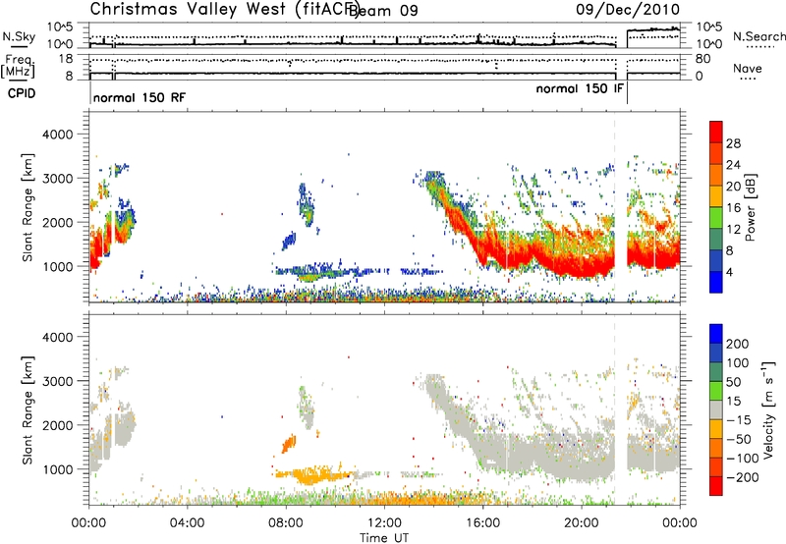Click the "Time UT" axis title

pos(384,538)
